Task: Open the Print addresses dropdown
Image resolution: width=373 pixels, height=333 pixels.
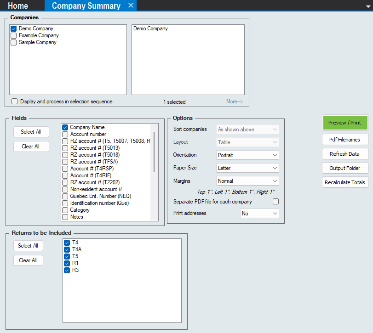Action: tap(259, 214)
